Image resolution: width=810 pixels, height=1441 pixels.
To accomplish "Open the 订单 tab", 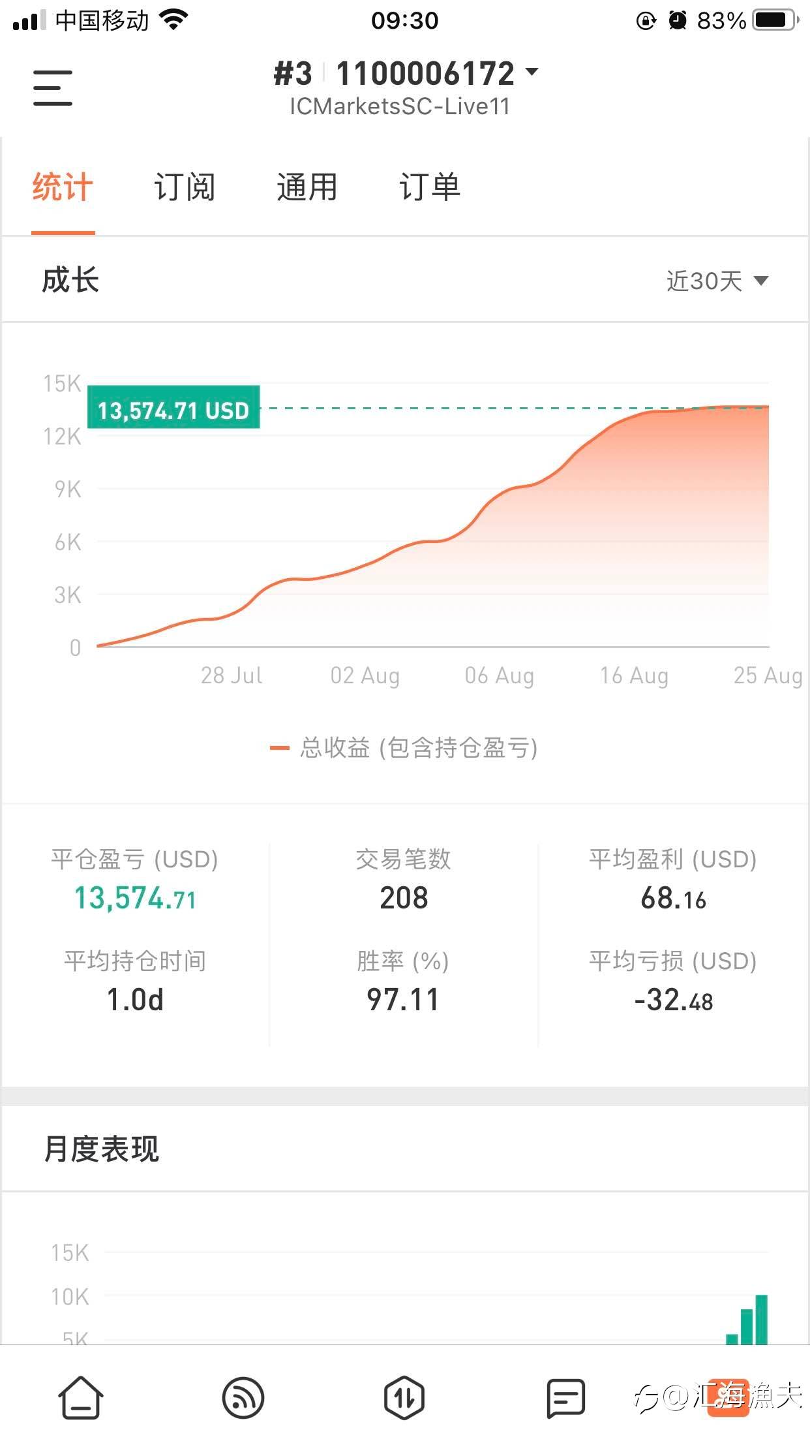I will [x=429, y=188].
